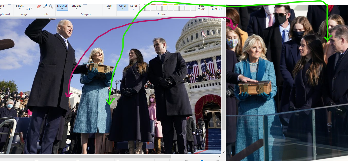Select the Magnifier tool
348x161 pixels.
(x=51, y=6)
